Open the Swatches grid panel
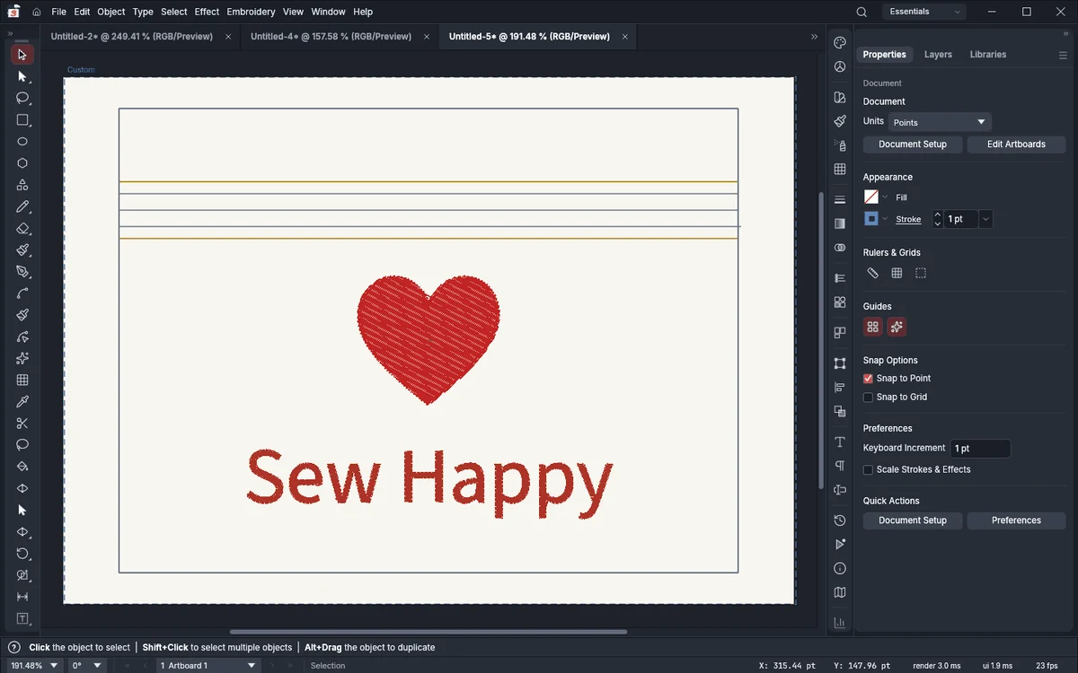Image resolution: width=1078 pixels, height=673 pixels. click(x=840, y=169)
